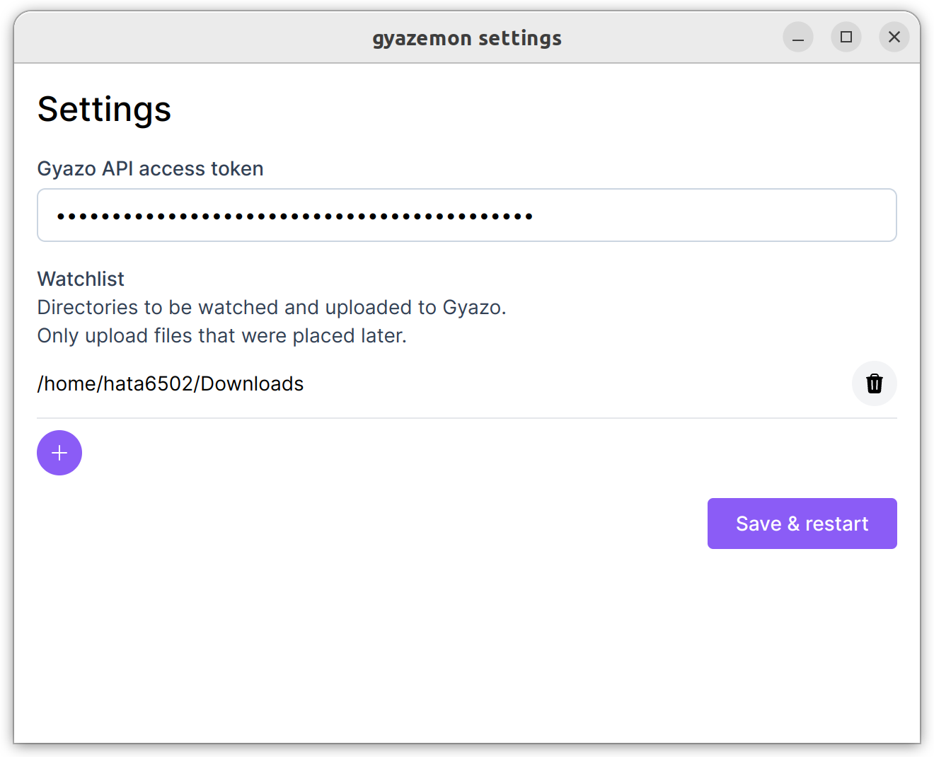Click the word 'Gyazo.' ending the description line

(x=474, y=308)
